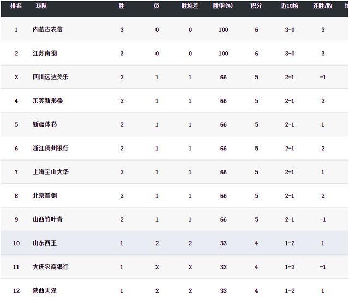
Task: Open the 内蒙古农信 team link
Action: tap(47, 29)
